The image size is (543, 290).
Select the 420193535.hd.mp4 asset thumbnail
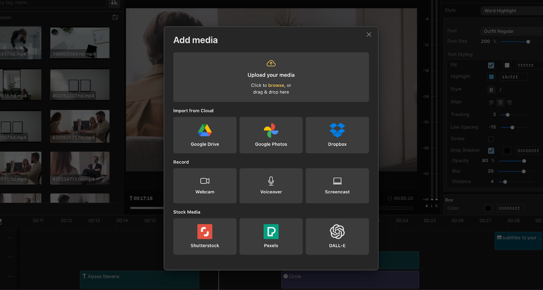point(80,126)
